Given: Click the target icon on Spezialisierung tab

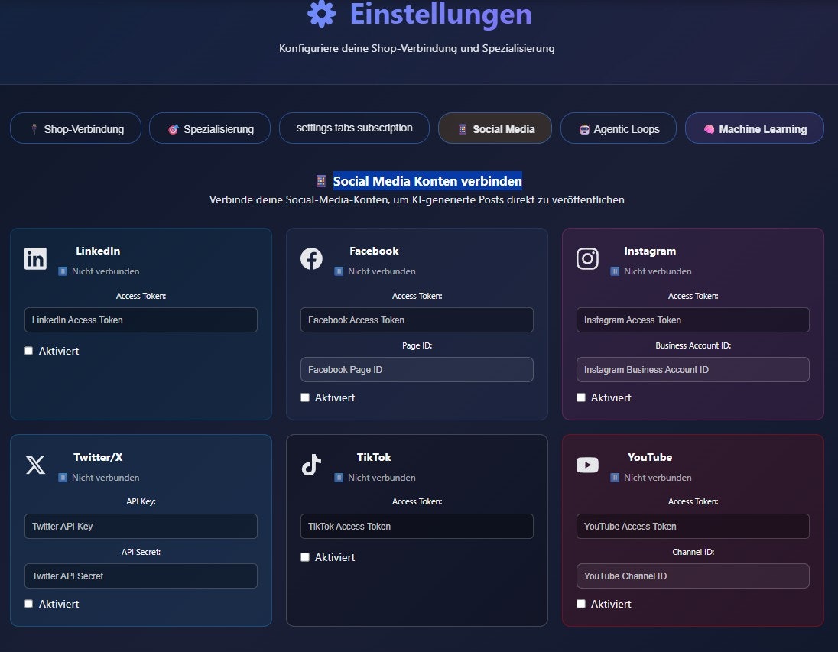Looking at the screenshot, I should 173,129.
